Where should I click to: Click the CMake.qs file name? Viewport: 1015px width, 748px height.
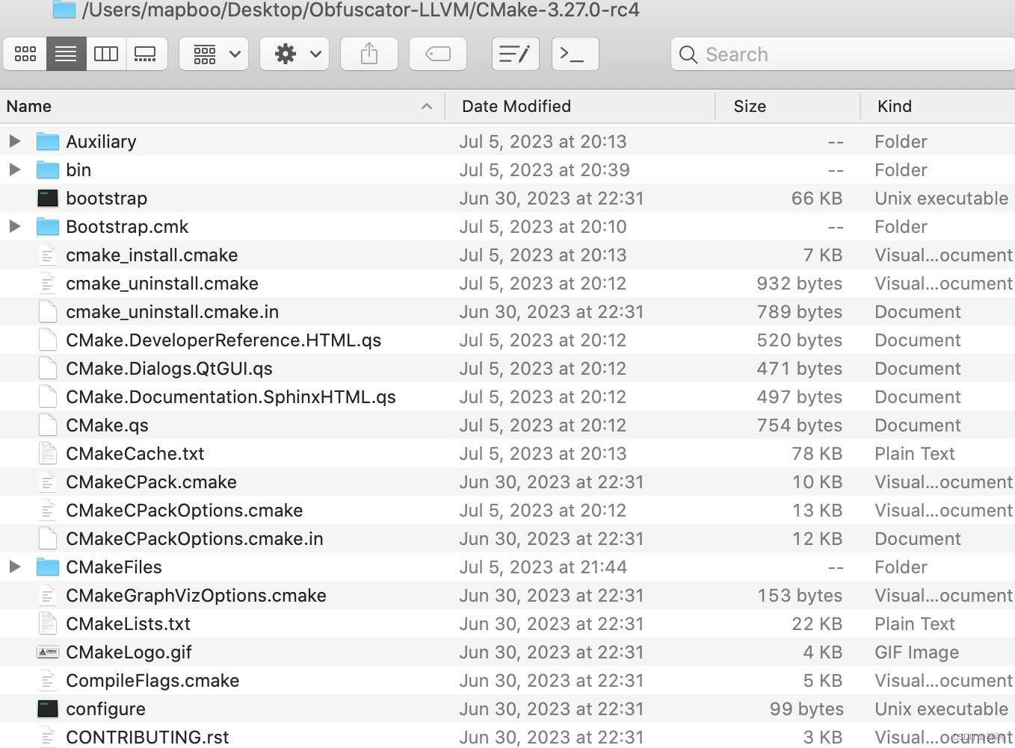107,425
